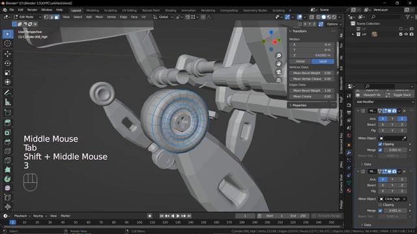Pick mirror object with eyedropper icon
Image resolution: width=417 pixels, height=234 pixels.
pyautogui.click(x=404, y=138)
